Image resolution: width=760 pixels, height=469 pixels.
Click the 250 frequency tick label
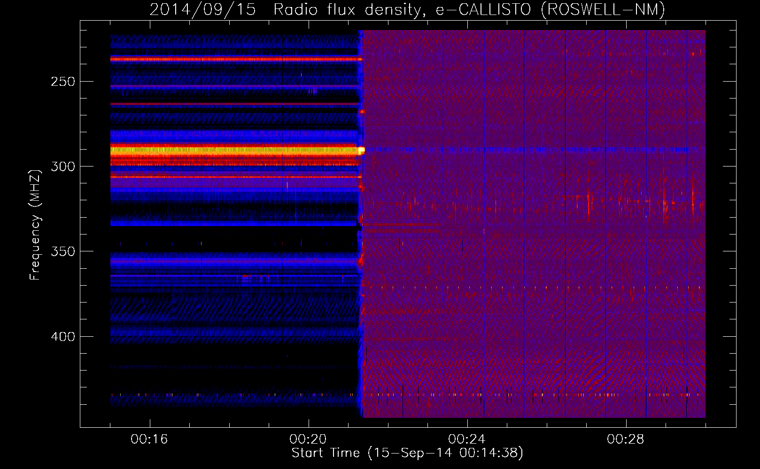(x=63, y=82)
